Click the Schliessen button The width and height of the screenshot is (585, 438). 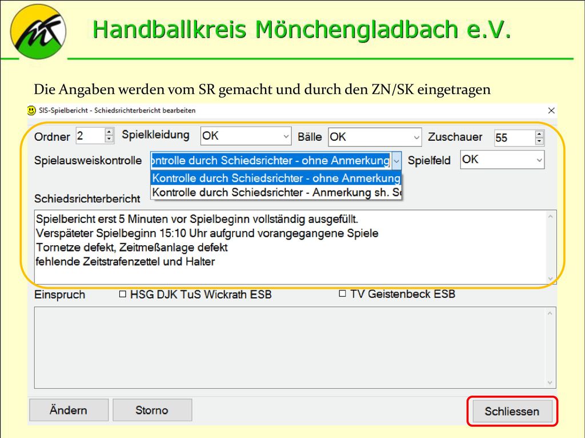pos(512,411)
